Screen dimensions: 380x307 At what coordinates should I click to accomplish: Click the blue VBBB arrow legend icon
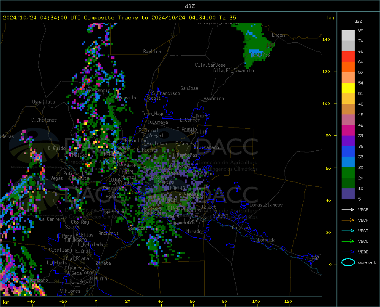[348, 252]
